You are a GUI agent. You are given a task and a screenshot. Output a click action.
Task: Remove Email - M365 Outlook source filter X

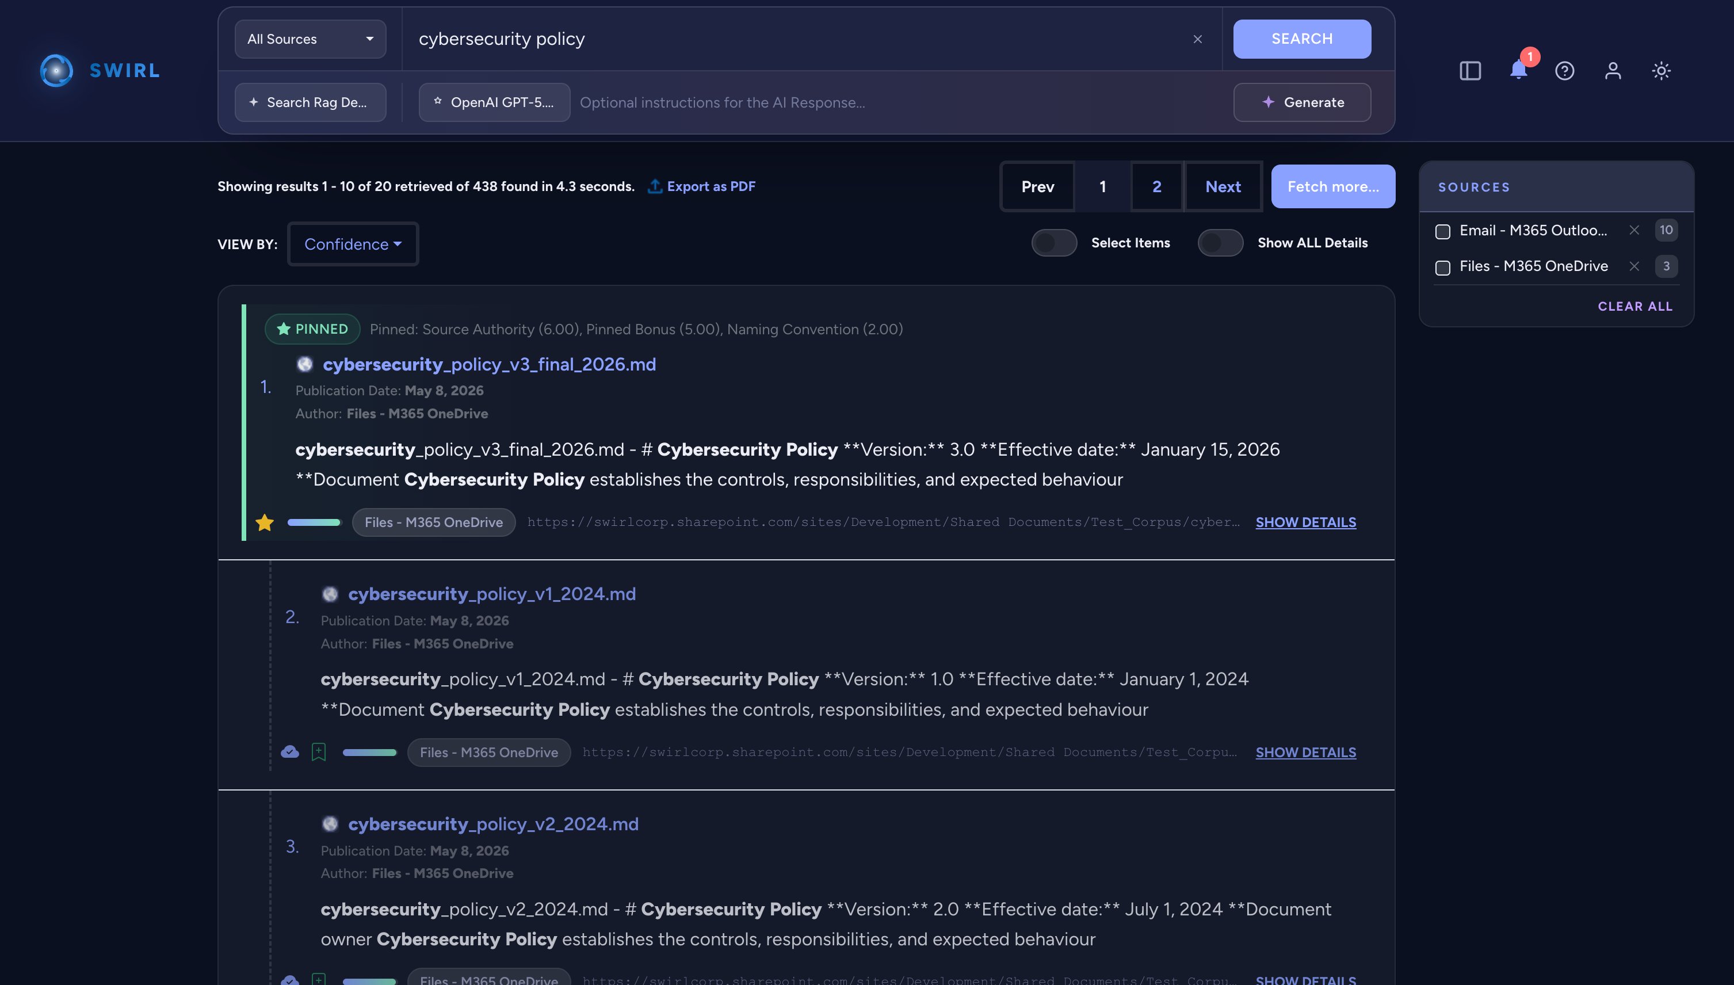click(x=1634, y=230)
